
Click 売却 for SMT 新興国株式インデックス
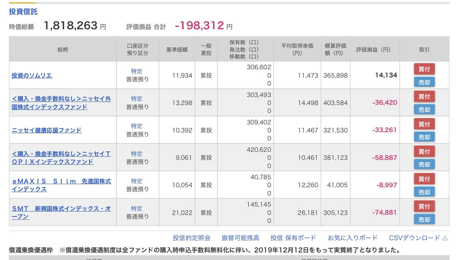424,219
